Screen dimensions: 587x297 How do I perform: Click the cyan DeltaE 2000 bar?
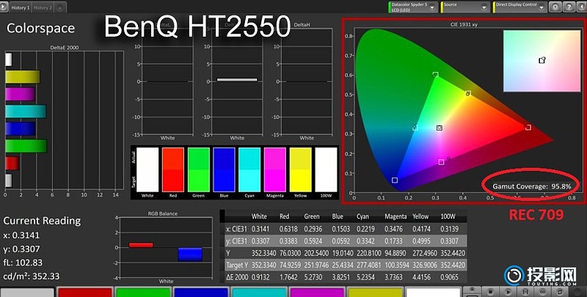point(26,111)
